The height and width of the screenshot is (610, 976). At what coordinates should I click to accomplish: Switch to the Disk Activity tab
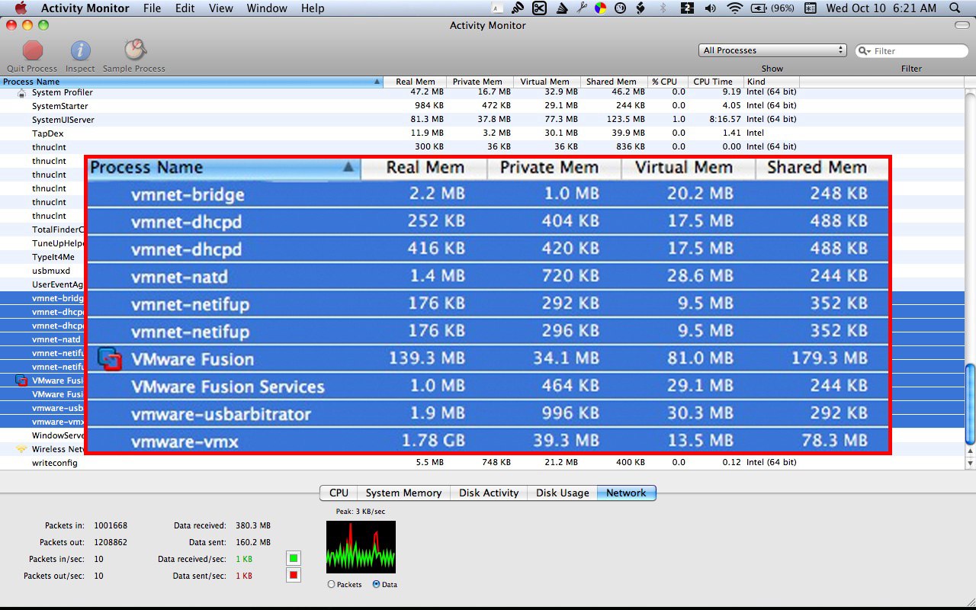(489, 493)
